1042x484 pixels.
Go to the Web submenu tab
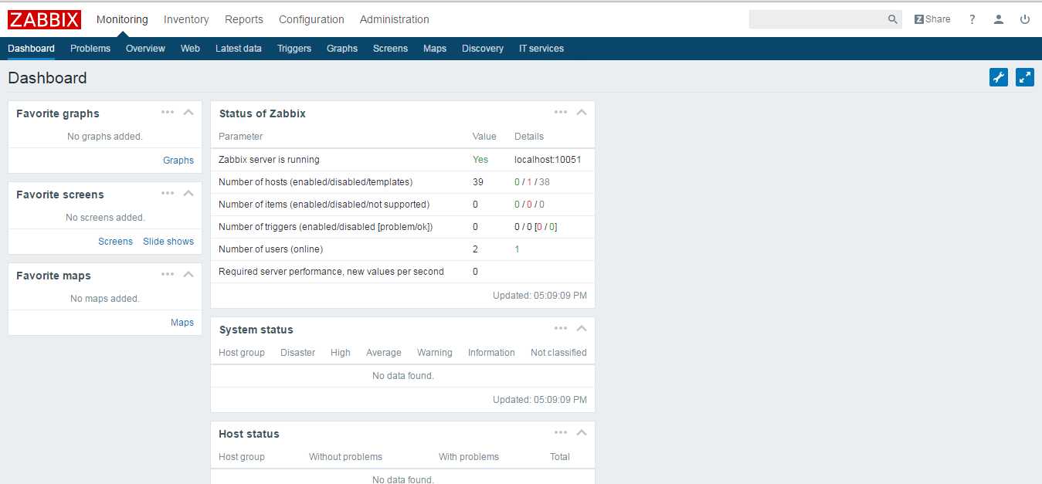(190, 48)
